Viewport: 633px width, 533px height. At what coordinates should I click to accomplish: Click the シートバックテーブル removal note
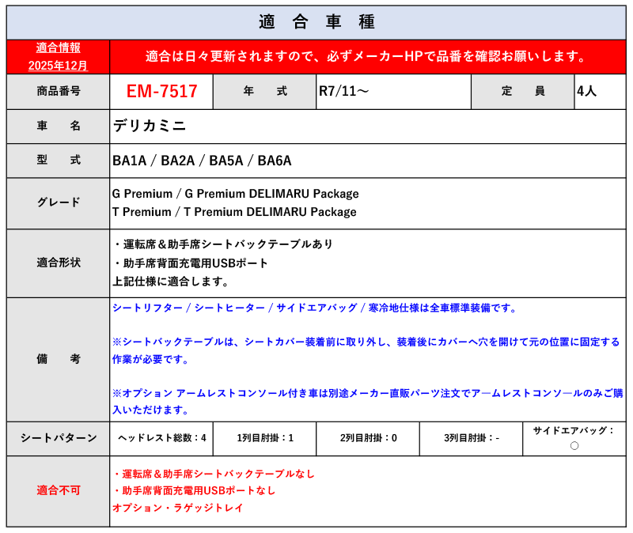366,350
